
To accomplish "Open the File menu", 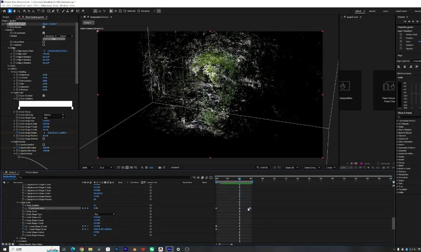I will click(3, 5).
